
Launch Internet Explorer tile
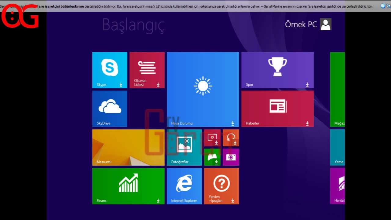[184, 186]
